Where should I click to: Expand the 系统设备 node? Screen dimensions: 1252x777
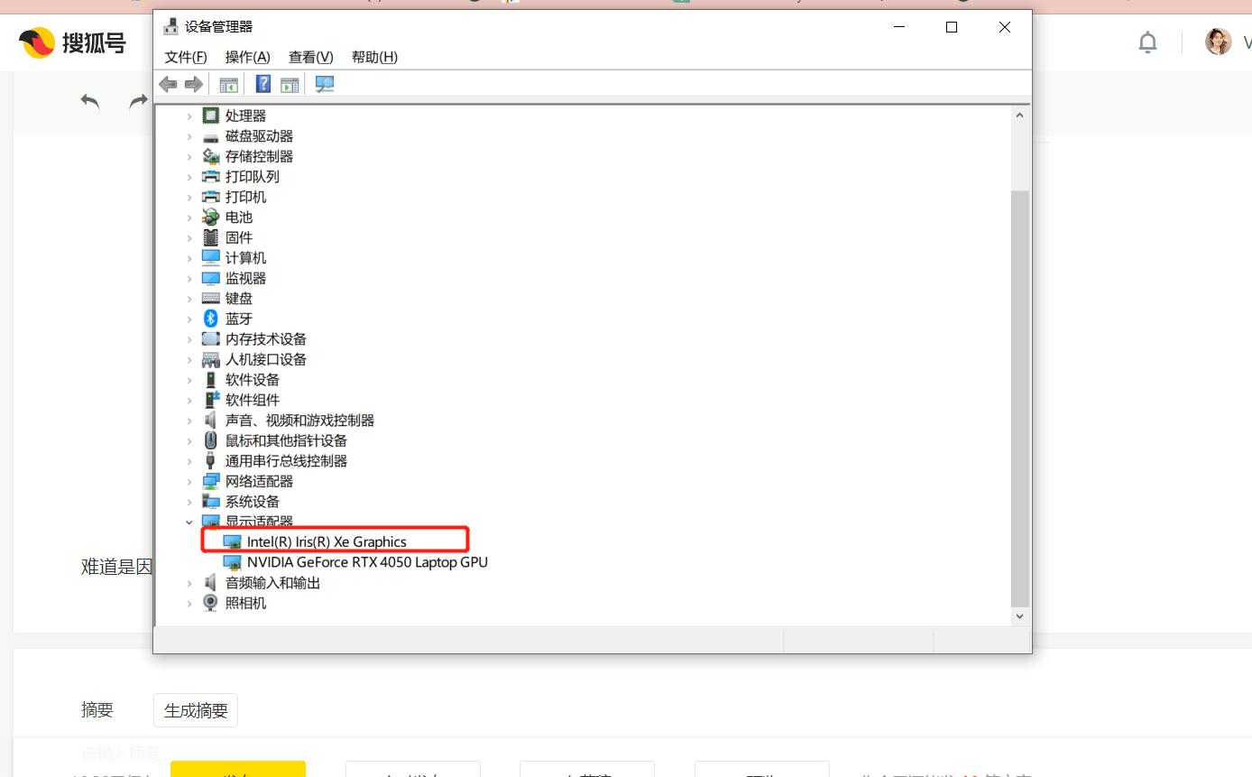click(x=189, y=502)
